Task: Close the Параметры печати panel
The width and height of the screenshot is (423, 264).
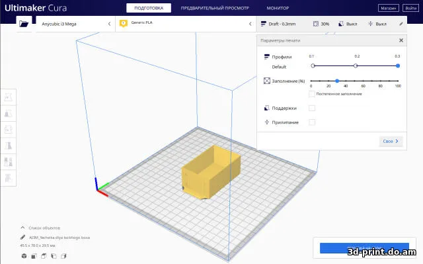Action: 401,40
